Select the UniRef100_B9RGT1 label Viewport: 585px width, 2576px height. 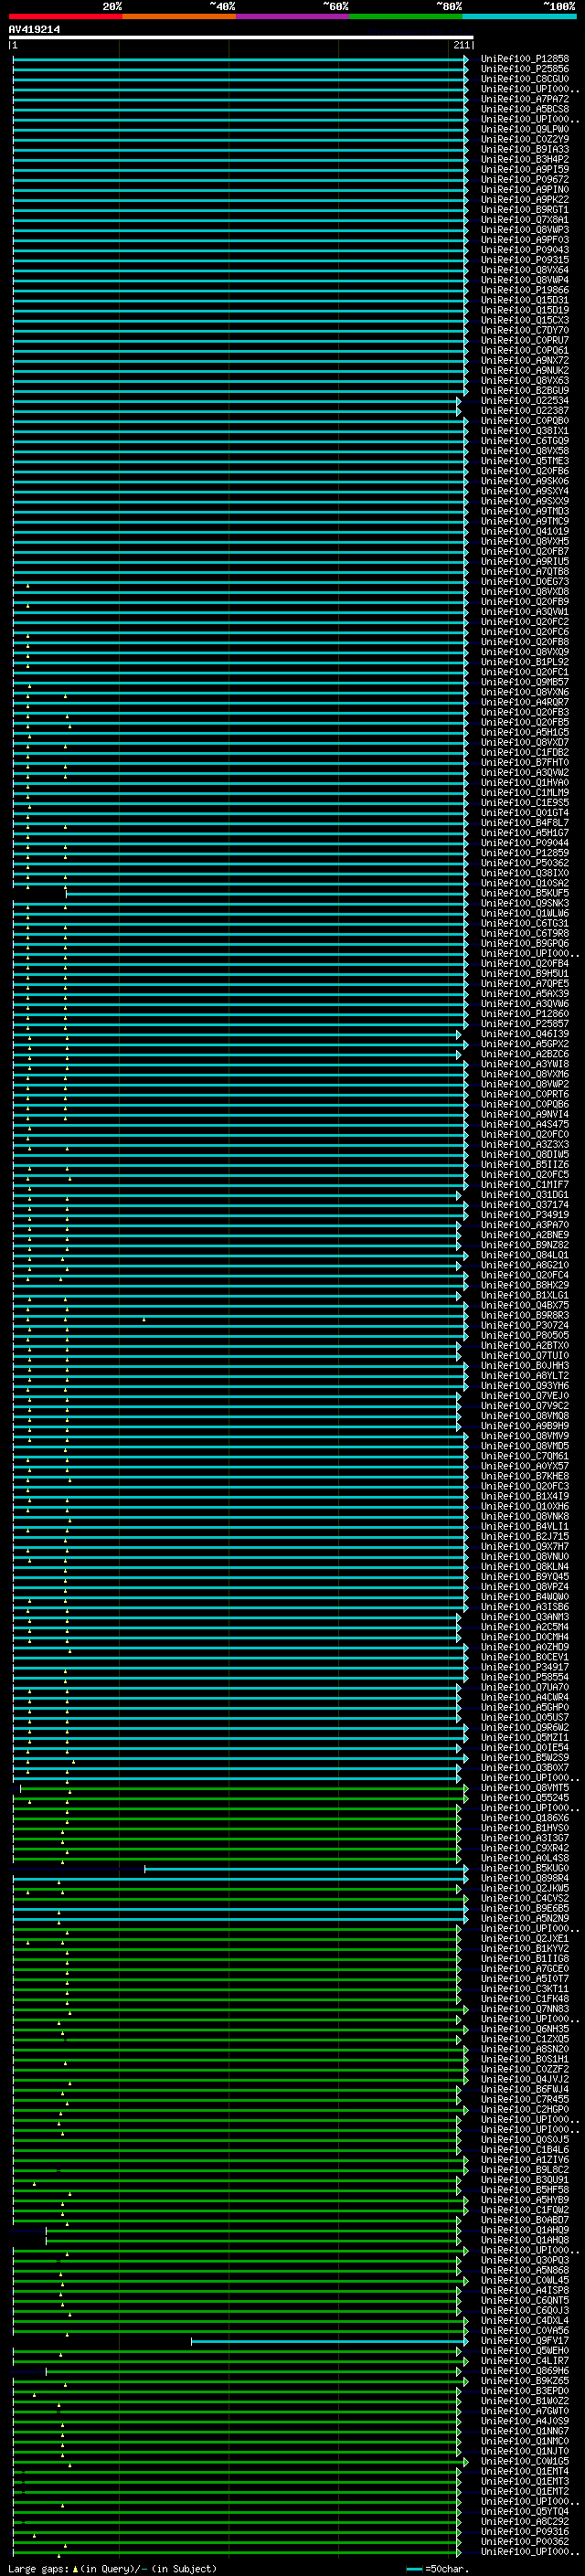[x=525, y=210]
